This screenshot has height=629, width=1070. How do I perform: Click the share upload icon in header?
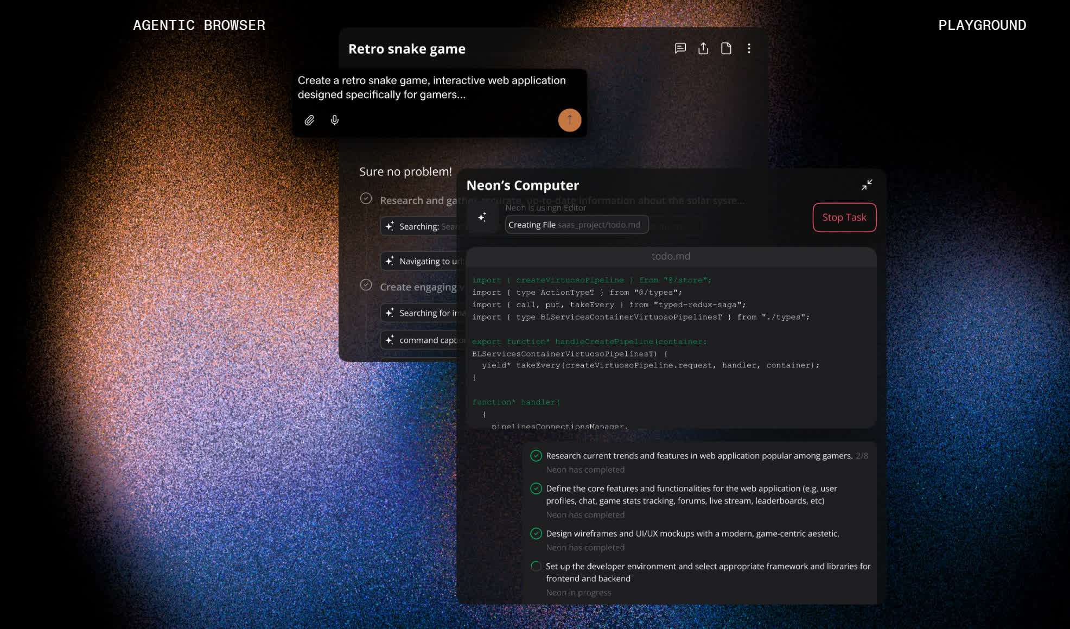click(703, 48)
